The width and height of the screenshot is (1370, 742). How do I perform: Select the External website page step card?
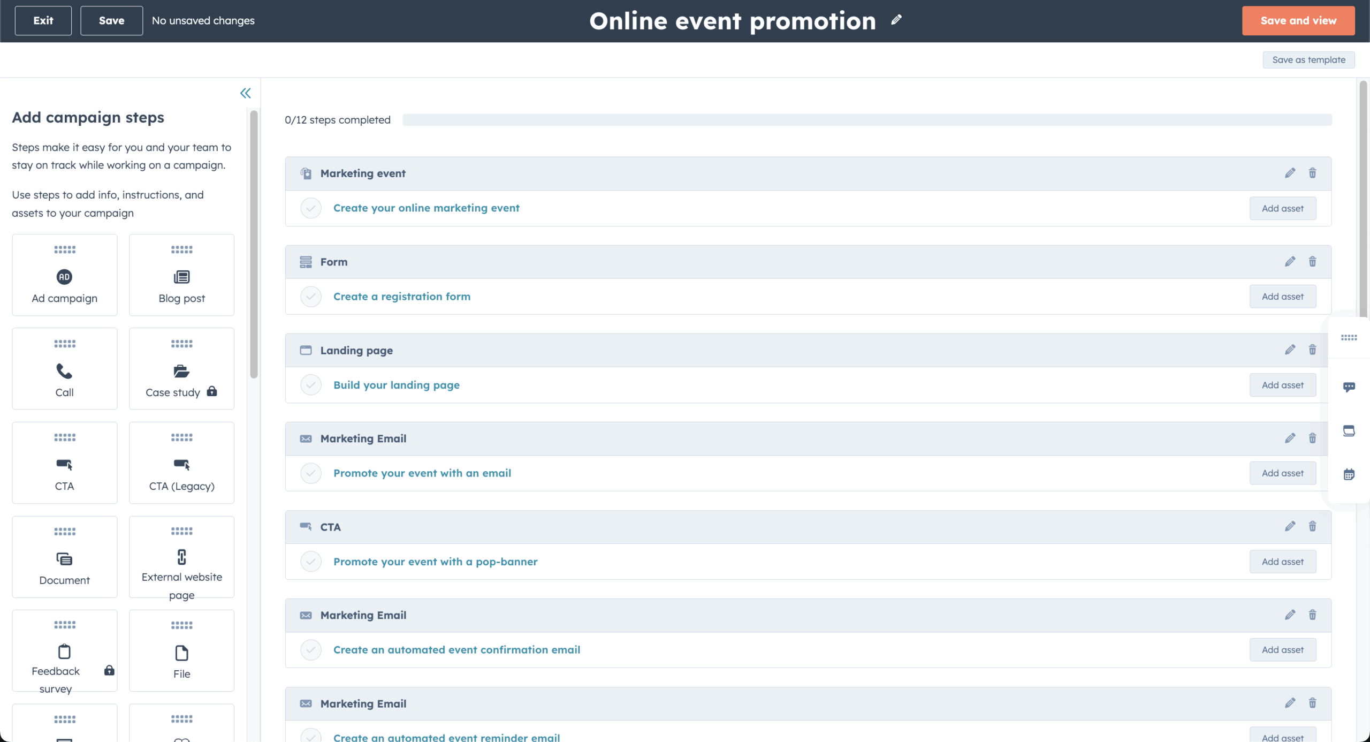181,557
